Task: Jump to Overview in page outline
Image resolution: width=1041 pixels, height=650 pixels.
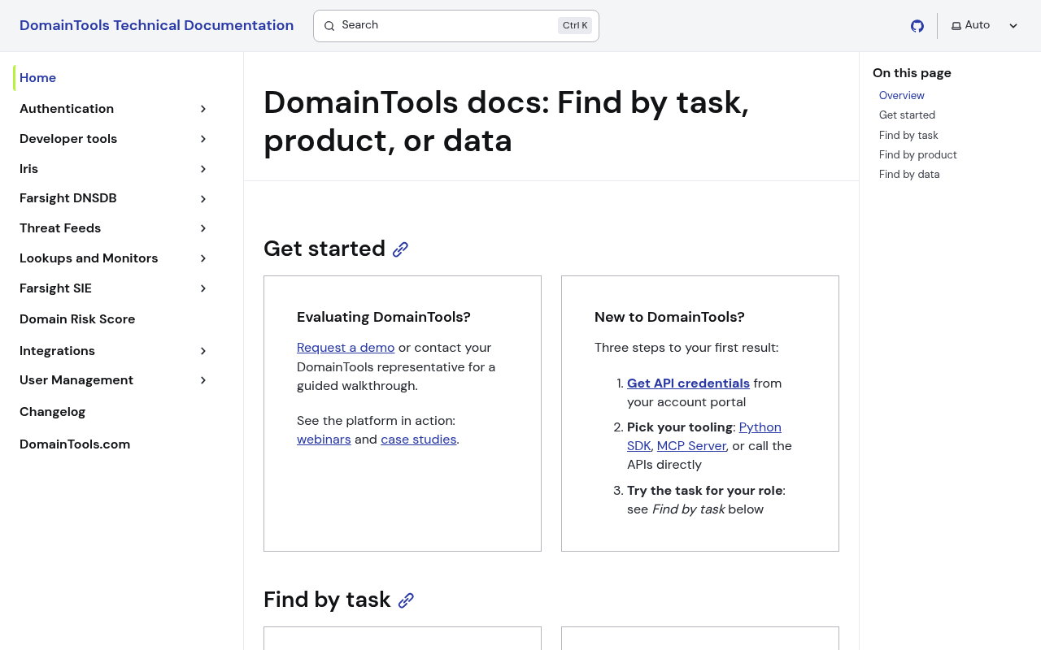Action: pos(902,96)
